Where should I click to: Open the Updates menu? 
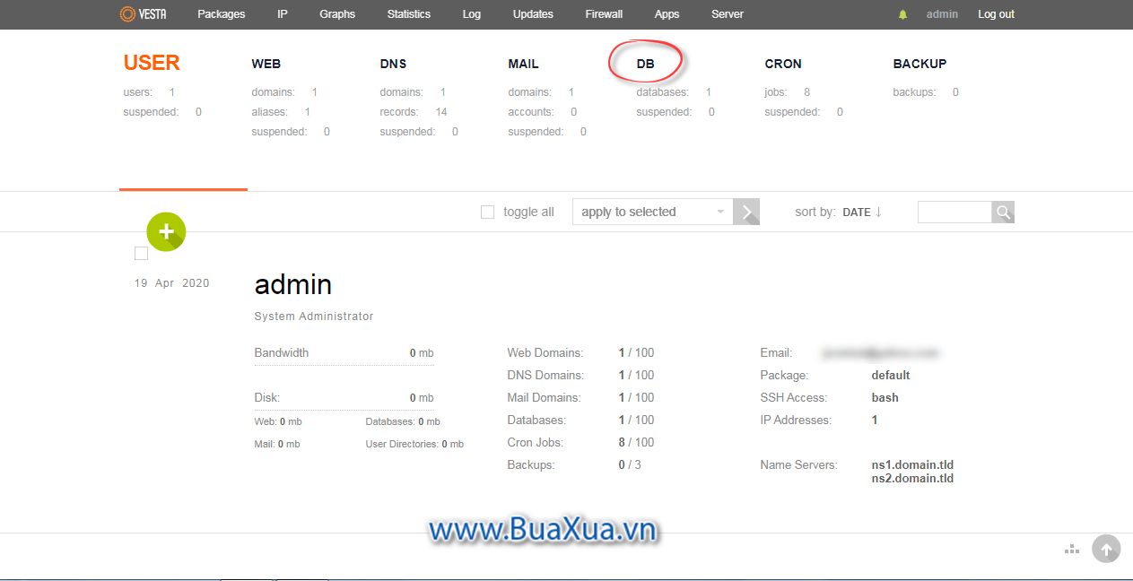click(533, 14)
